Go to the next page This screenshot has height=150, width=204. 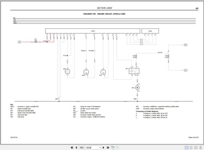pos(103,148)
